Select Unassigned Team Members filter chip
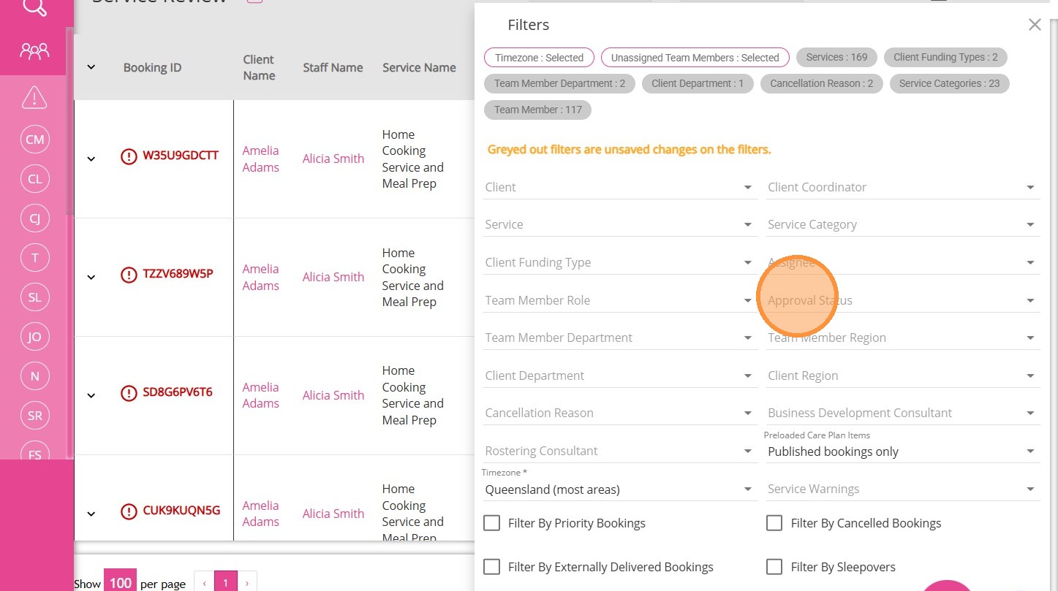 point(695,58)
